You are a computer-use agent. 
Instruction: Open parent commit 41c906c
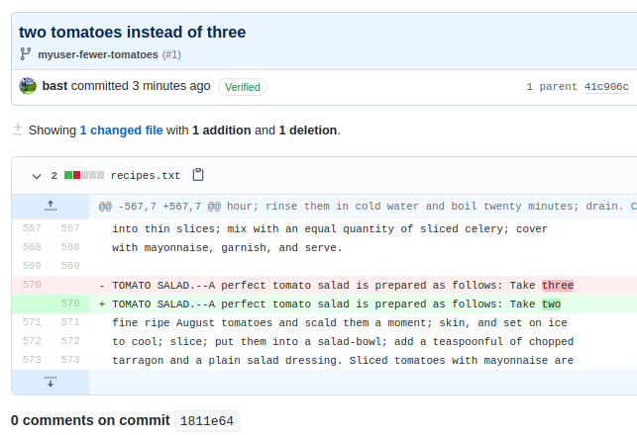[605, 87]
